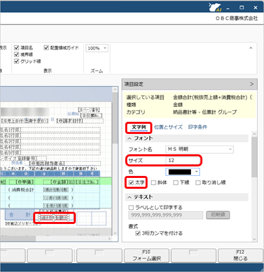Image resolution: width=264 pixels, height=272 pixels.
Task: Switch to the 印字条件 tab
Action: pos(198,127)
